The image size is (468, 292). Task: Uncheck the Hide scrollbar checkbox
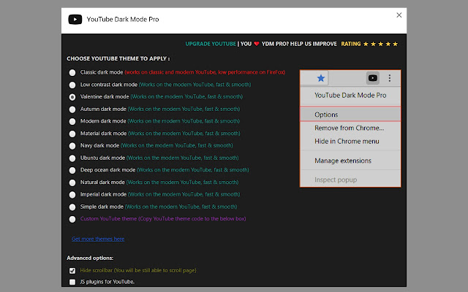(x=72, y=271)
